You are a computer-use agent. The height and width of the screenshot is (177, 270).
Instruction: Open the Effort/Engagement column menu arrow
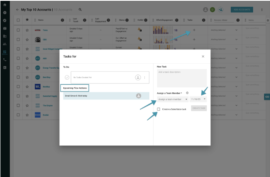tap(177, 20)
